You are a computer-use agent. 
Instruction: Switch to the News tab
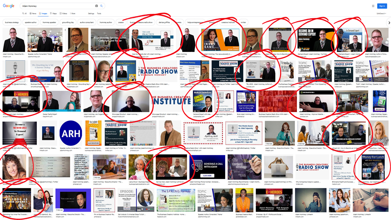pos(33,13)
